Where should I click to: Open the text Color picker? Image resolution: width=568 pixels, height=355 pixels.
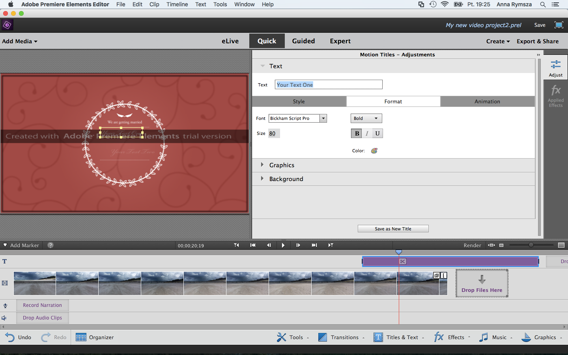coord(374,151)
